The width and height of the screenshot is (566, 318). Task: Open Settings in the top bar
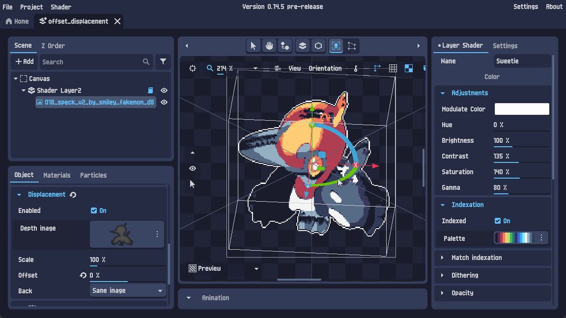tap(526, 6)
